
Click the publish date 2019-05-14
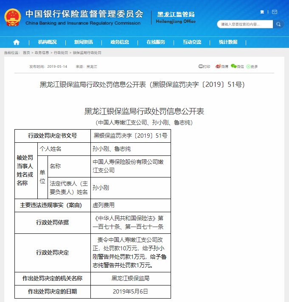tap(57, 66)
